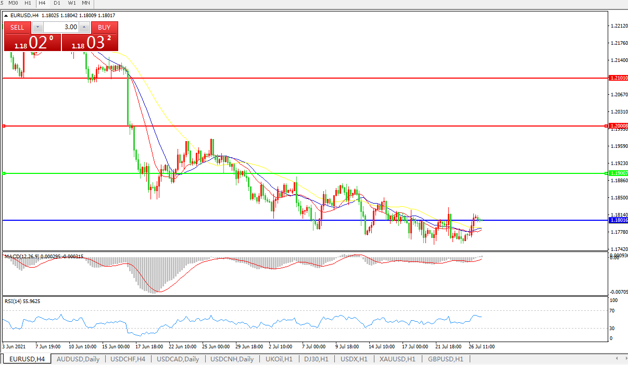This screenshot has width=628, height=365.
Task: Select the W1 timeframe button
Action: (72, 3)
